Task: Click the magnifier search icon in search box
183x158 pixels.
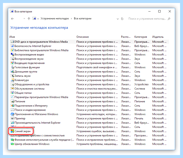Action: [x=169, y=19]
